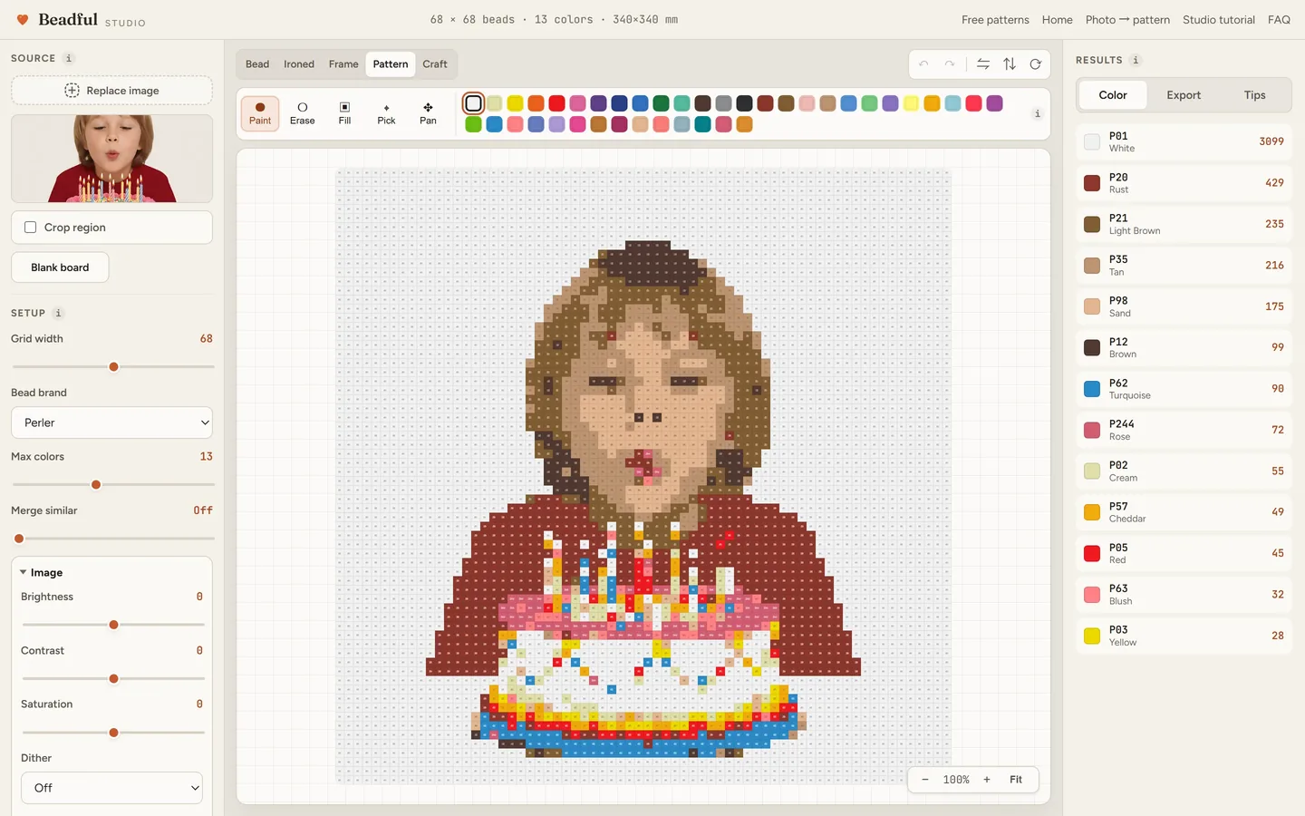Image resolution: width=1305 pixels, height=816 pixels.
Task: Open Photo to pattern link
Action: 1127,20
